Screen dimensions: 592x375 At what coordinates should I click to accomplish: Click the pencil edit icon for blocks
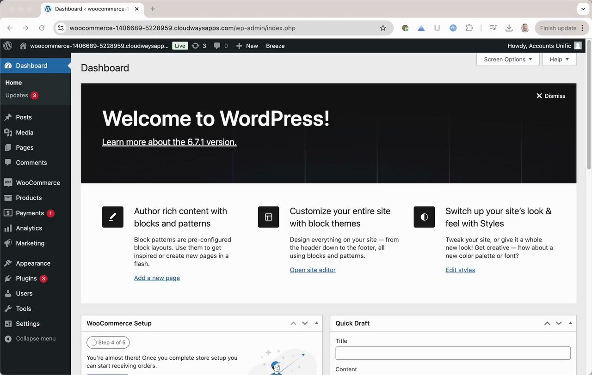113,217
